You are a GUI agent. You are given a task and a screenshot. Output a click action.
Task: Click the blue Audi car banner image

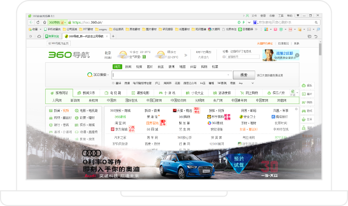coord(187,165)
